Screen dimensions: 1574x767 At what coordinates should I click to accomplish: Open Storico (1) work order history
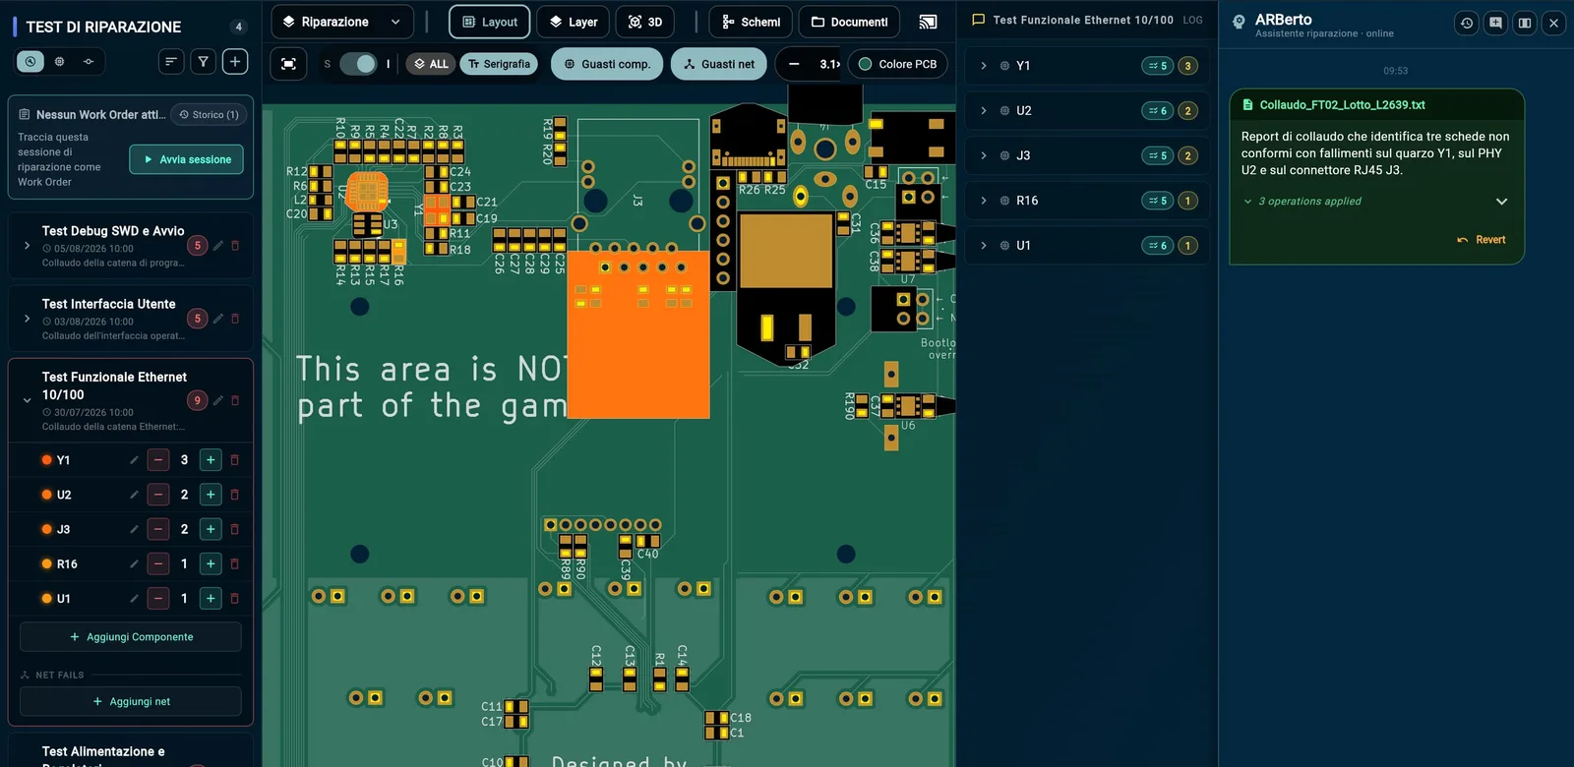209,115
